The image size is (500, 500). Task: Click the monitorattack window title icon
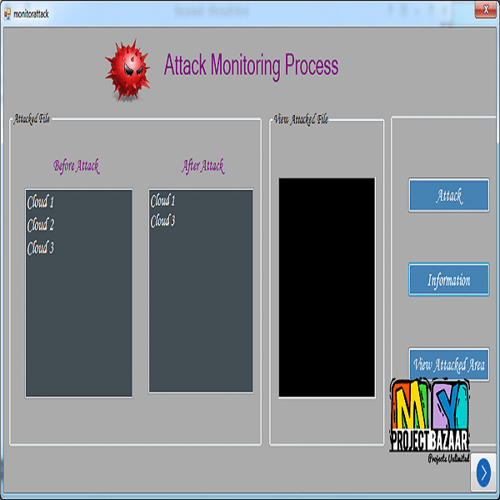point(7,14)
